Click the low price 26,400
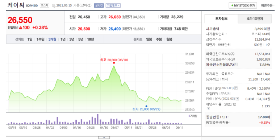Screen dimensions: 280x140 pyautogui.click(x=114, y=29)
